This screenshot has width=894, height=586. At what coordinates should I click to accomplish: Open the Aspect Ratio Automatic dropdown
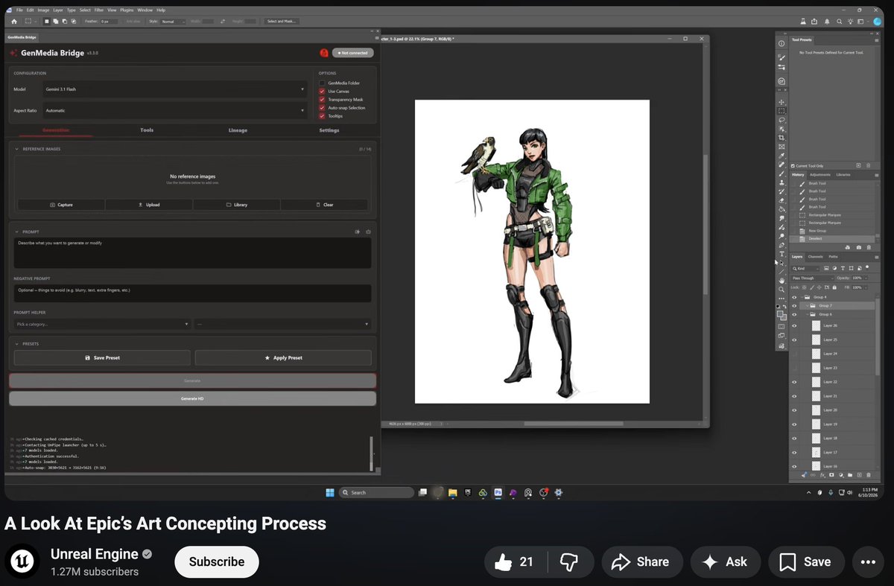(x=175, y=110)
